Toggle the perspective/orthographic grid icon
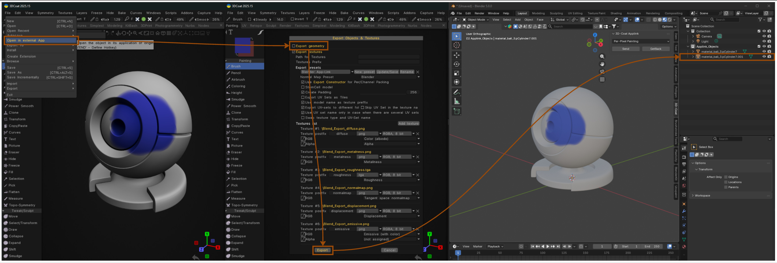777x263 pixels. pos(602,80)
